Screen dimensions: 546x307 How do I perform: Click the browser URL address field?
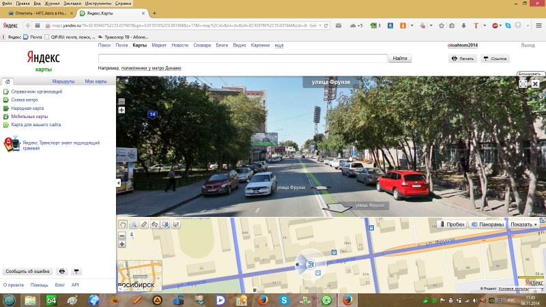pos(179,25)
